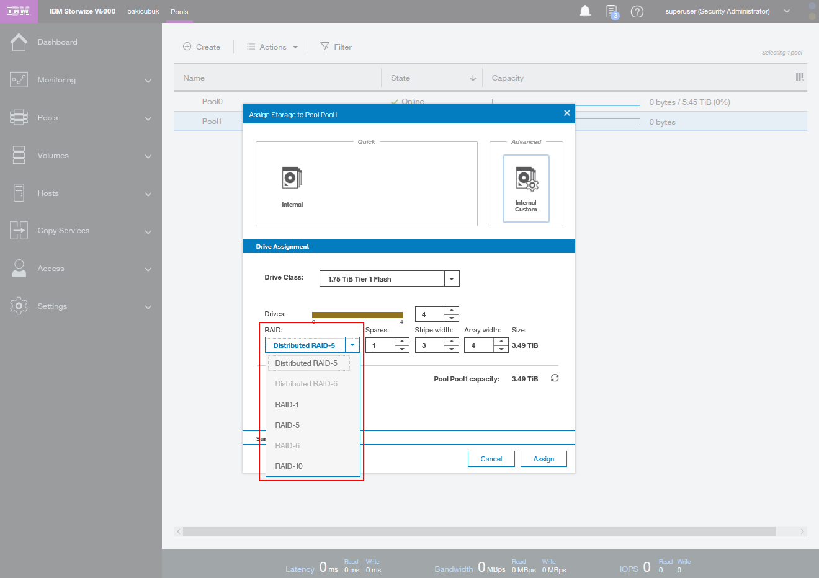
Task: Expand the Volumes menu chevron
Action: tap(148, 156)
